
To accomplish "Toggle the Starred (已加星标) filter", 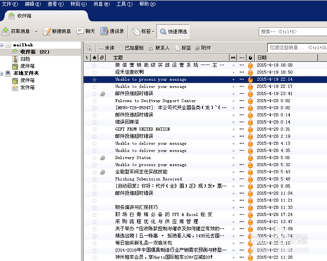I will click(x=131, y=48).
